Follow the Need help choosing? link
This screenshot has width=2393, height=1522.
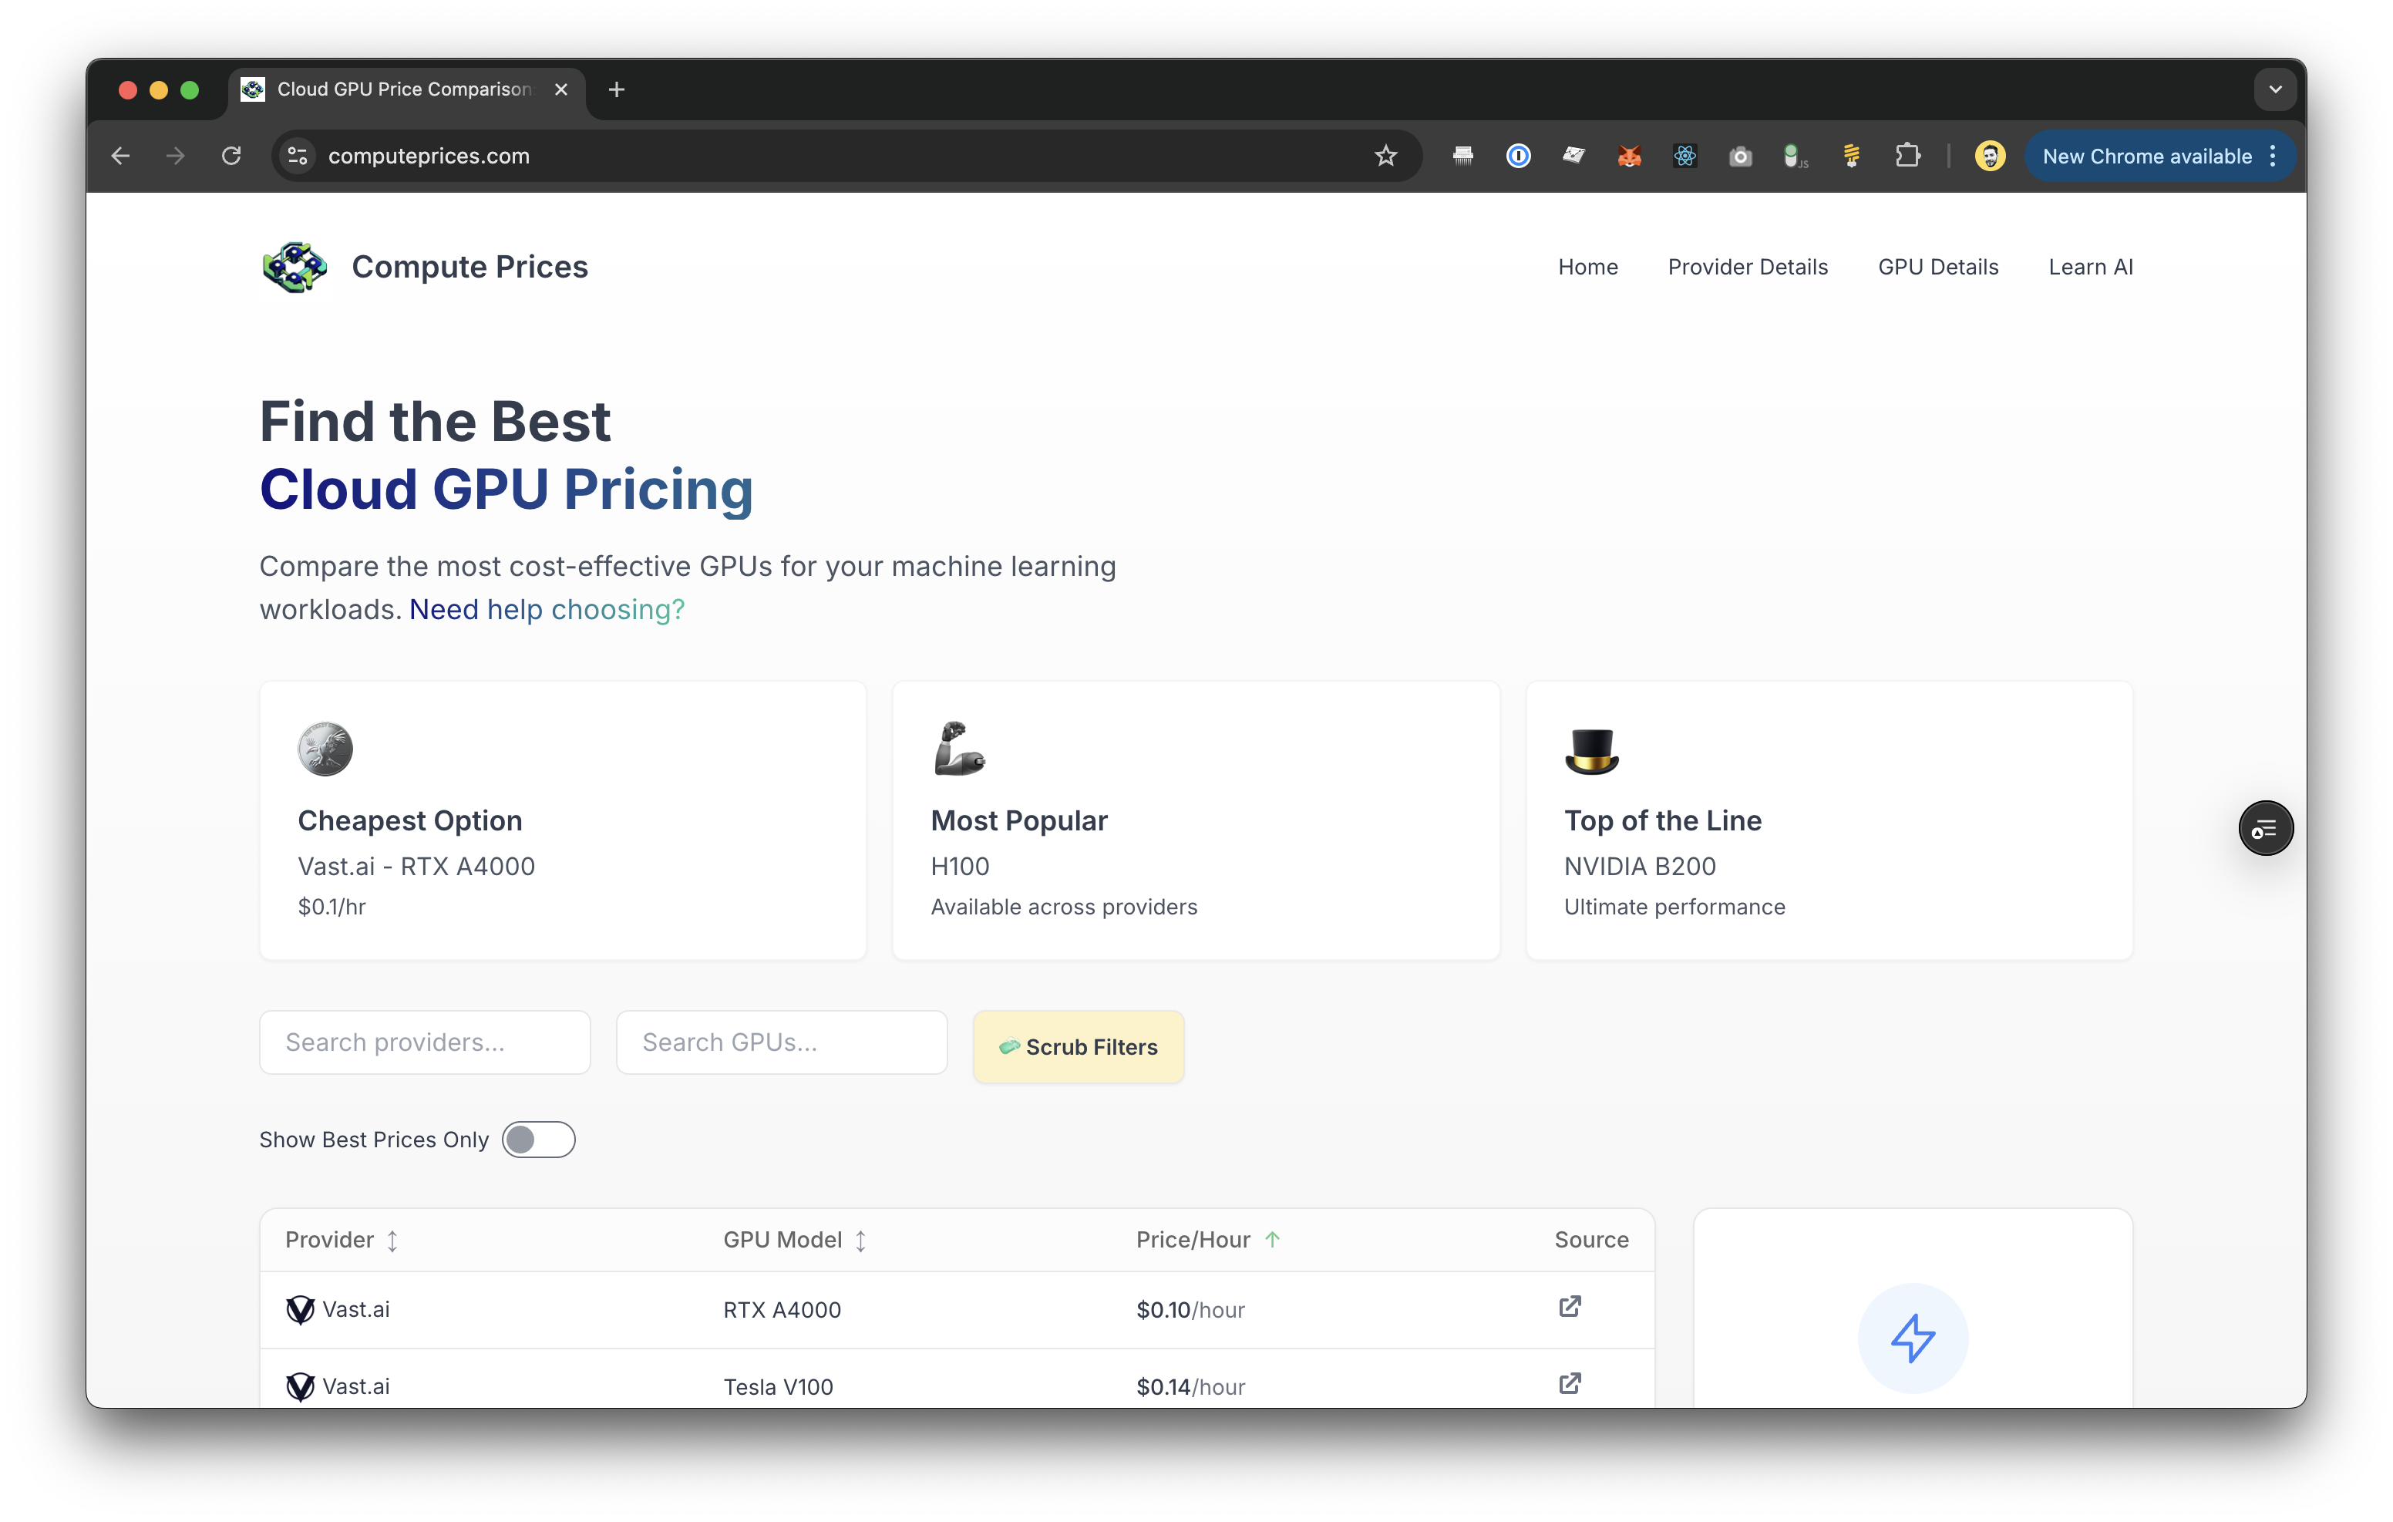pyautogui.click(x=547, y=609)
